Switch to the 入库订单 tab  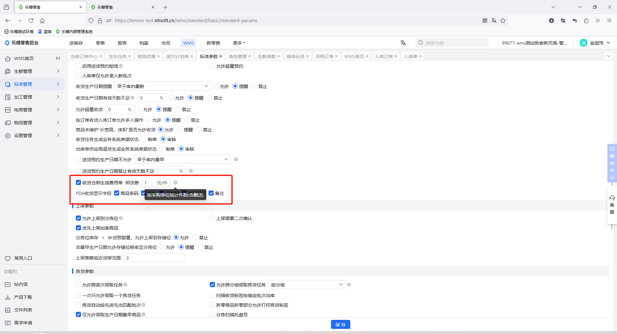coord(384,56)
